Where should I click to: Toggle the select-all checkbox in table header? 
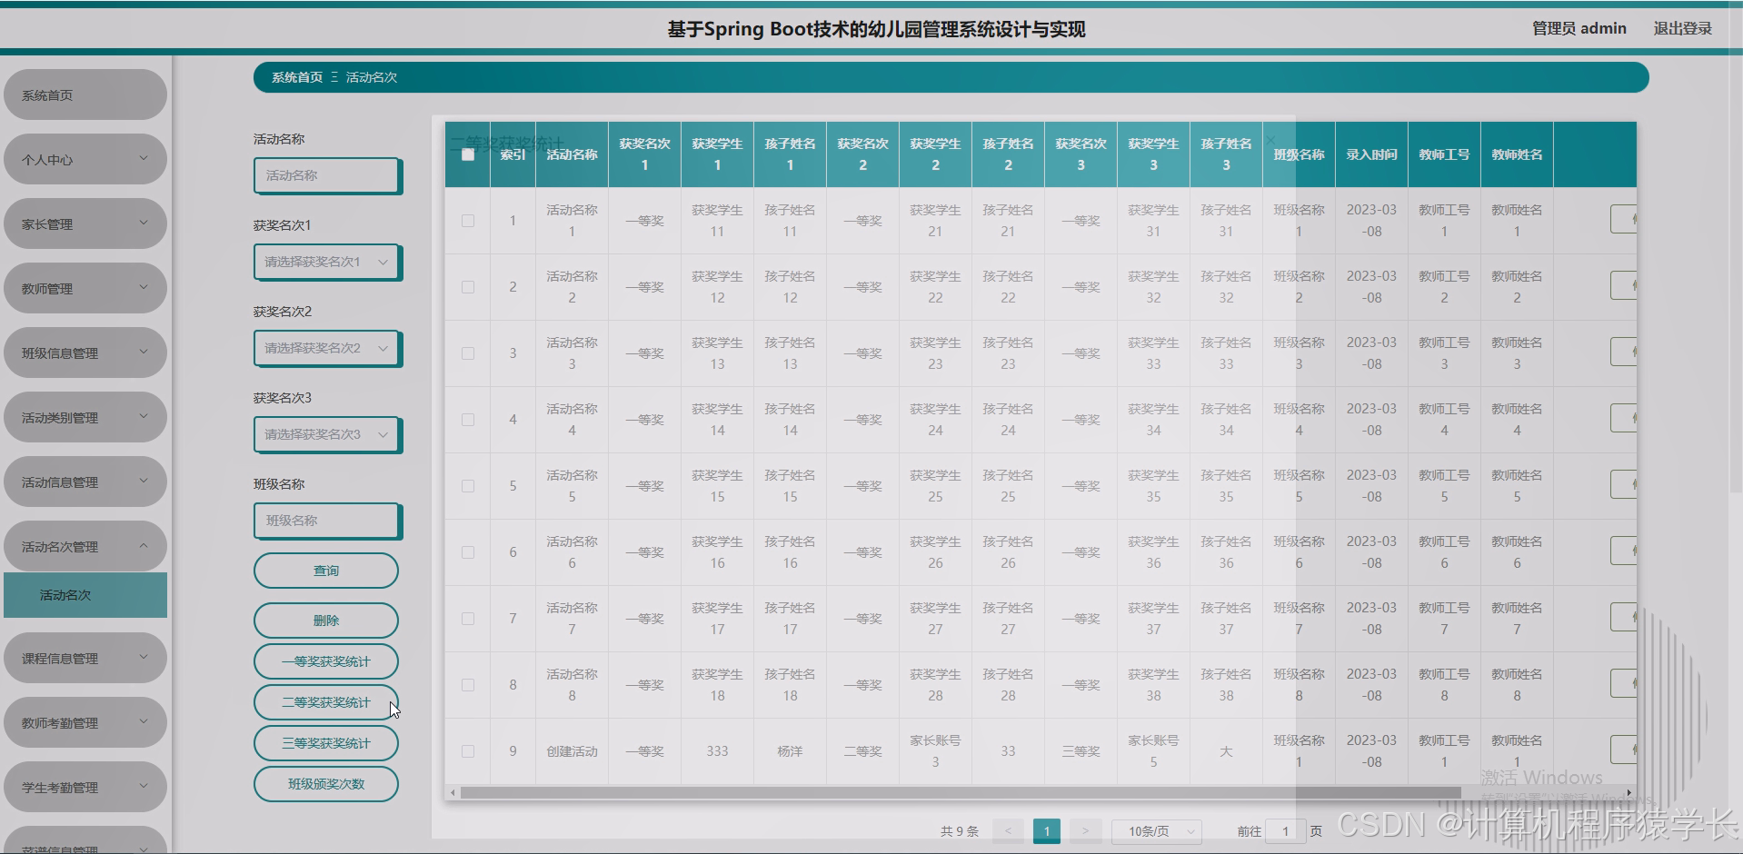tap(468, 154)
